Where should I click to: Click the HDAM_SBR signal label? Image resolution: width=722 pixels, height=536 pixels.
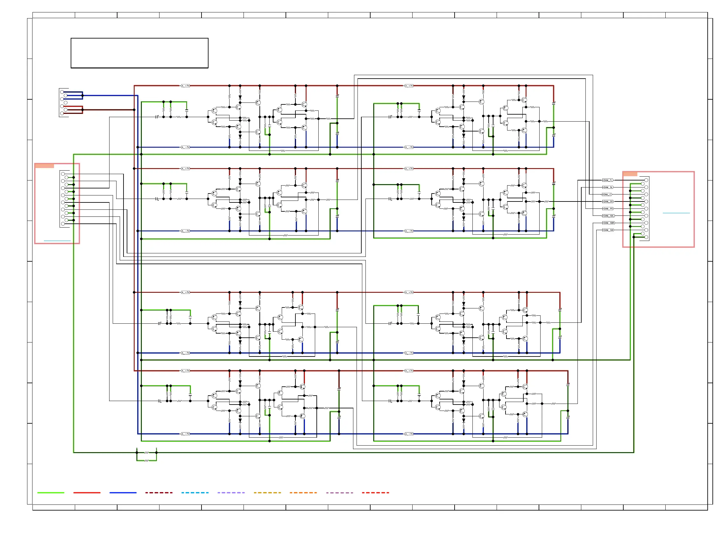[608, 223]
